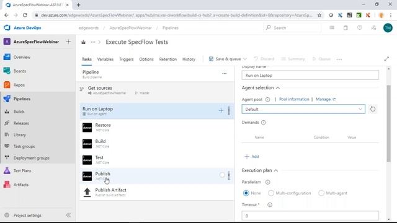Show Demands info icon
Image resolution: width=397 pixels, height=223 pixels.
click(263, 123)
